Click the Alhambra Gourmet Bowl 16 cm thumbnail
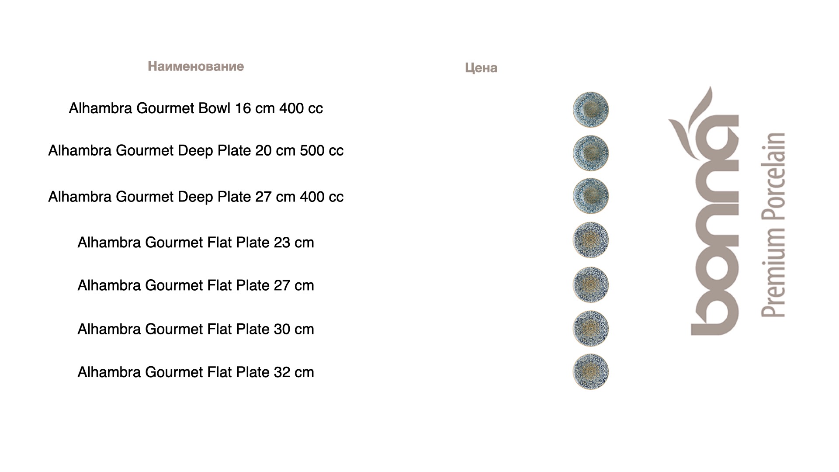This screenshot has width=839, height=472. coord(590,109)
